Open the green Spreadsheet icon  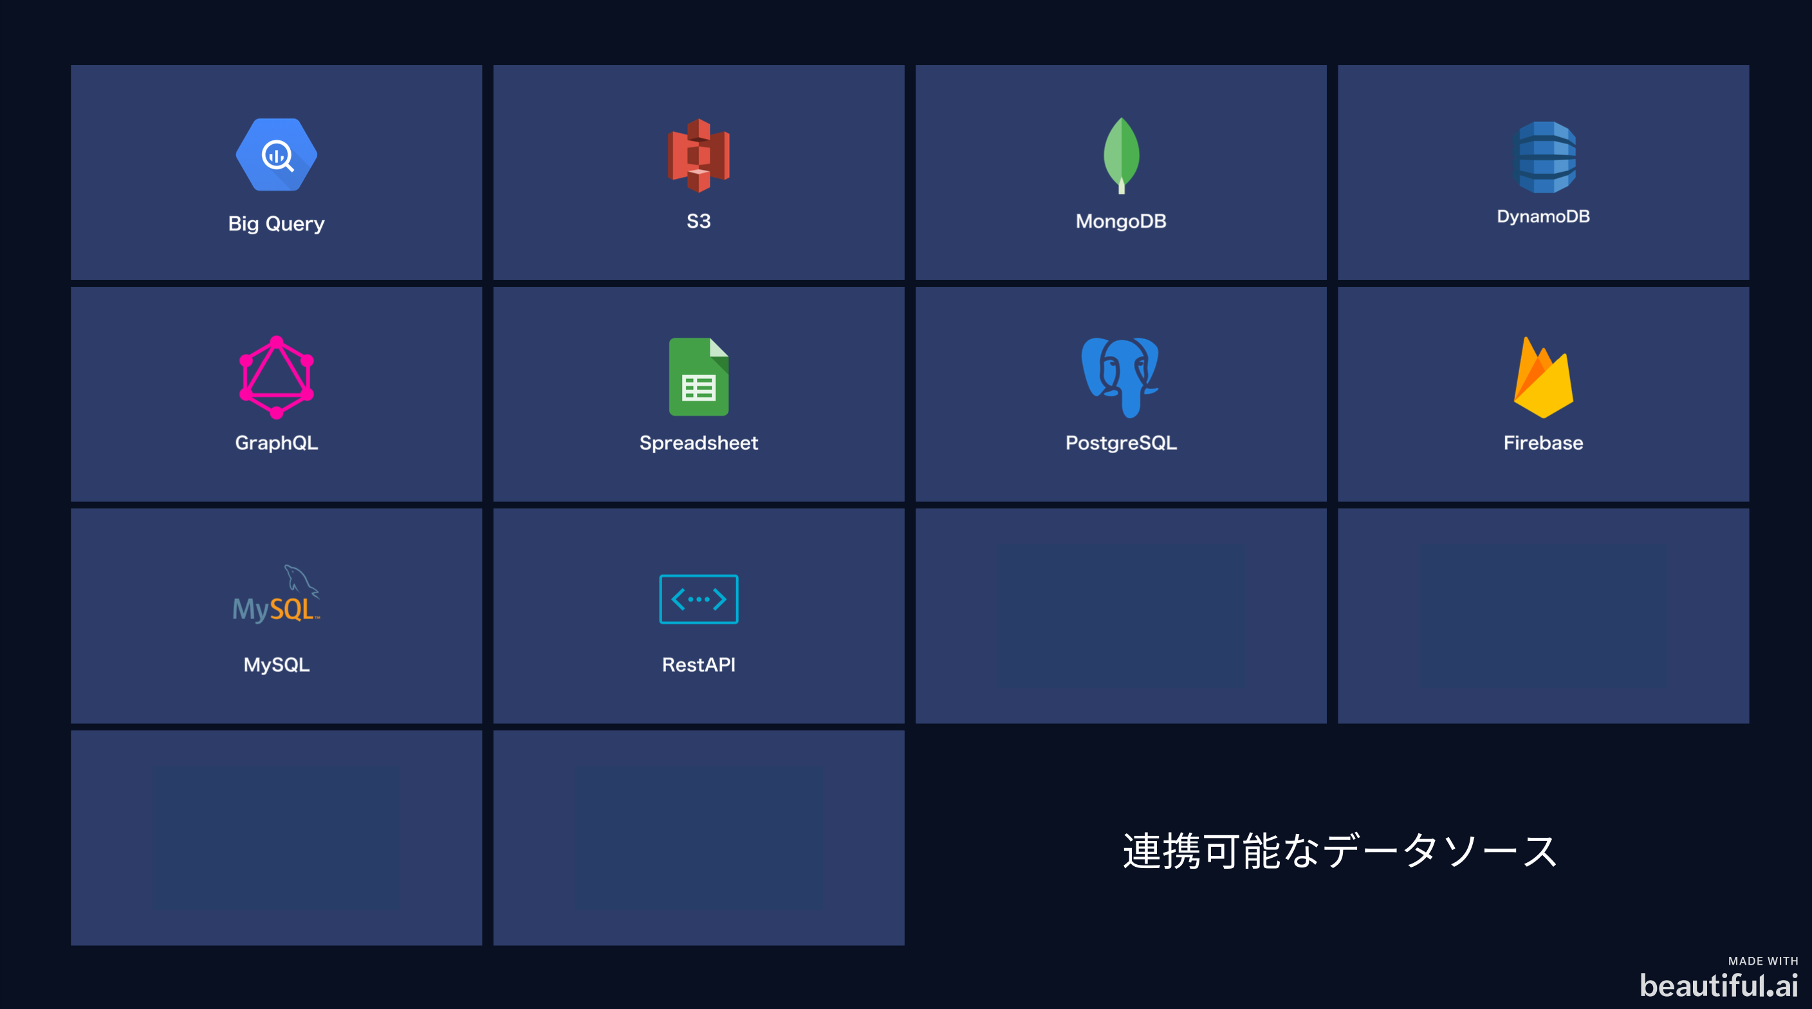(x=698, y=376)
